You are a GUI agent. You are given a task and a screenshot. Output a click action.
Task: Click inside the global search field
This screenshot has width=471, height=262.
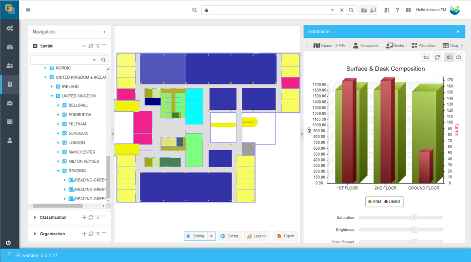269,10
